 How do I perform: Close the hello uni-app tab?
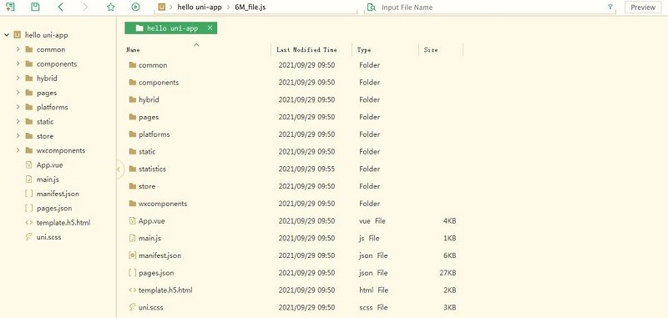(210, 28)
